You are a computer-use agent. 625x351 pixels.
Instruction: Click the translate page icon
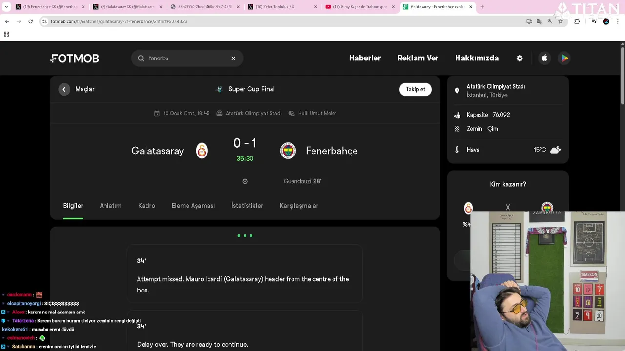540,21
